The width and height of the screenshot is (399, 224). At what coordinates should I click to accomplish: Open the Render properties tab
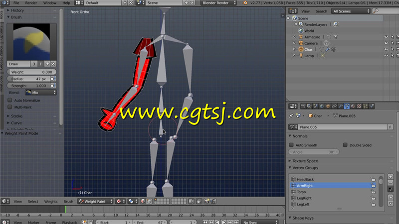pos(303,106)
